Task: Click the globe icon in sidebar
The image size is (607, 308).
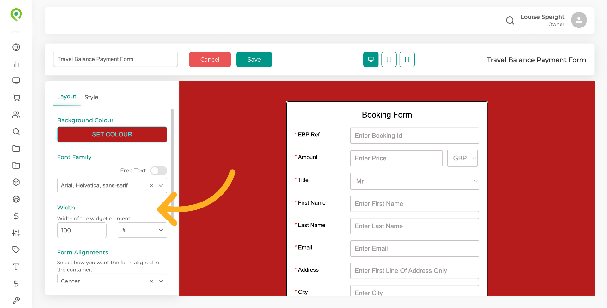Action: click(16, 47)
